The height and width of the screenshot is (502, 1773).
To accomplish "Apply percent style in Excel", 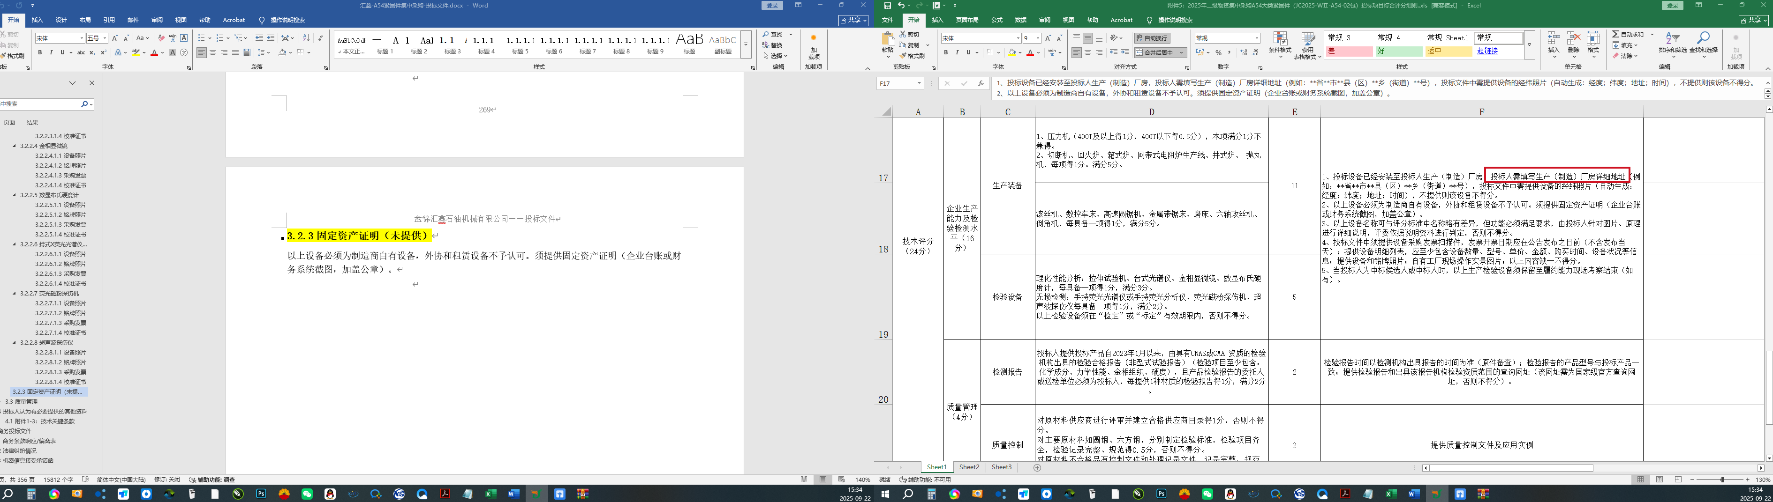I will (x=1218, y=52).
